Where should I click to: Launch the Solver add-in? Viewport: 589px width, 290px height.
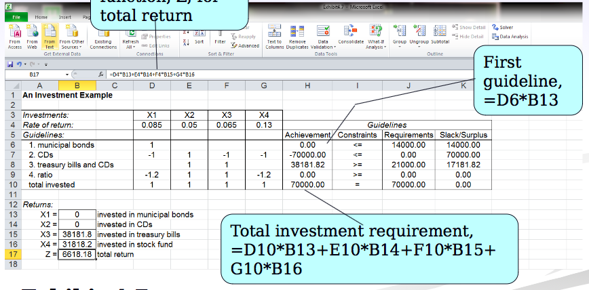point(503,27)
